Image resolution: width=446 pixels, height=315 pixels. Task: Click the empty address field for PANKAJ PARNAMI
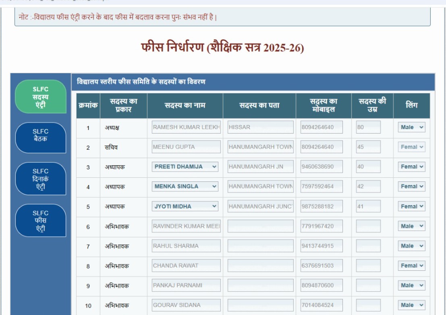pos(260,285)
